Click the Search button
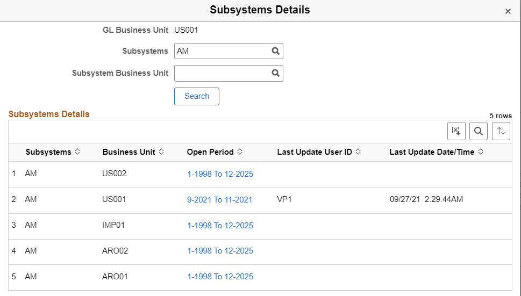521x296 pixels. point(197,96)
